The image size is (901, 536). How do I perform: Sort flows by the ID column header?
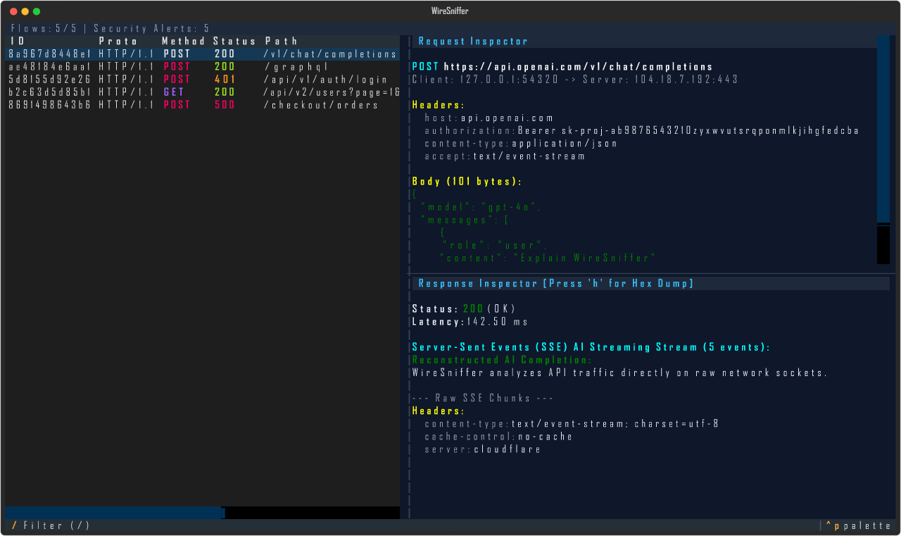pyautogui.click(x=18, y=42)
